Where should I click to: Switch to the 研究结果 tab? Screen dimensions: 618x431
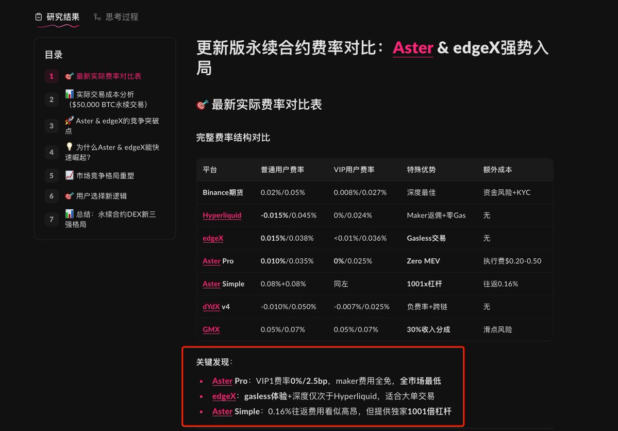tap(58, 17)
